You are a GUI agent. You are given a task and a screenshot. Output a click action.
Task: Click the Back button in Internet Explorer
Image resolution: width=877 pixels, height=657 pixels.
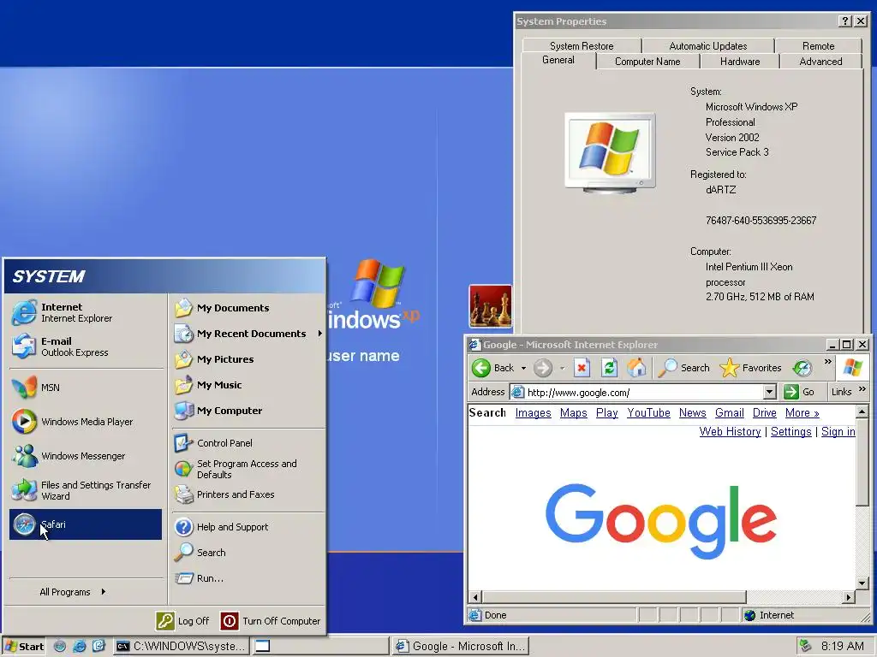point(492,368)
